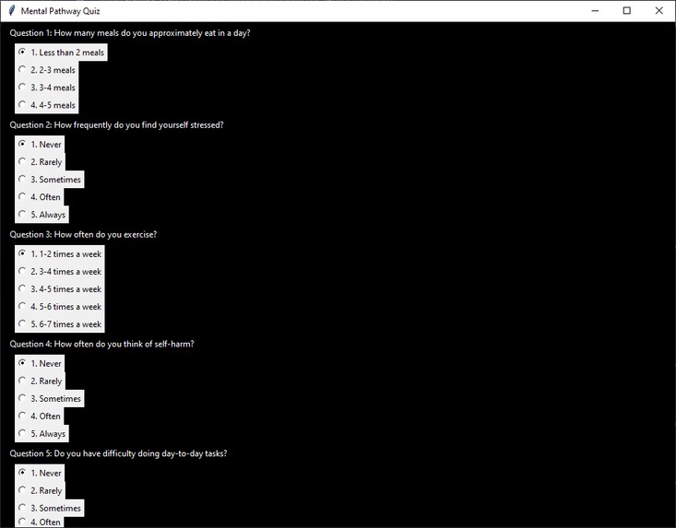Select '5-6 times a week' exercise option
Viewport: 676px width, 528px height.
coord(60,307)
